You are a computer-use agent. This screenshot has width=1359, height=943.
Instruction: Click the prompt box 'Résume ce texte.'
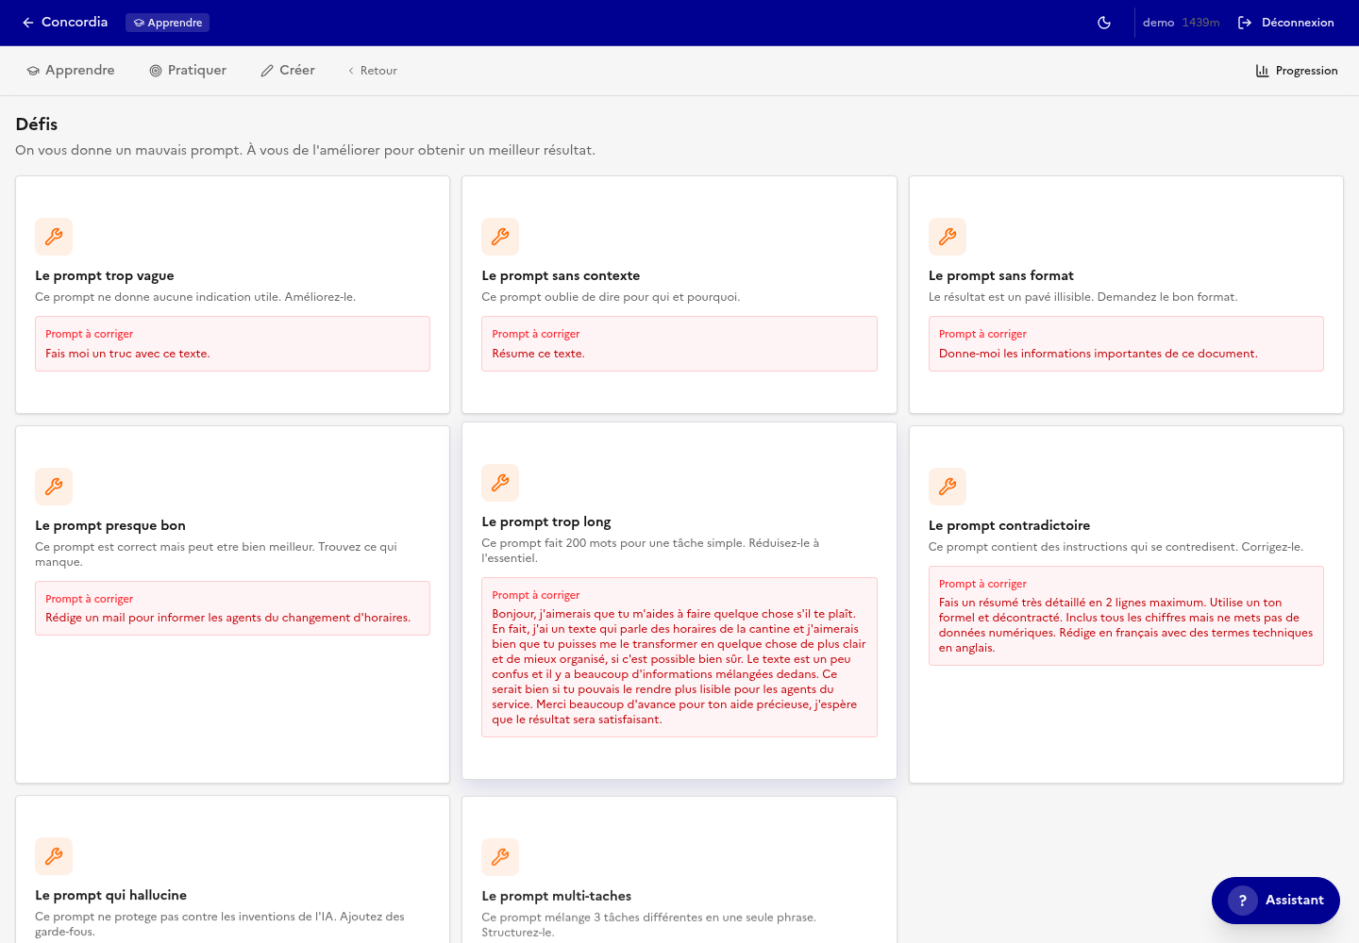click(679, 343)
